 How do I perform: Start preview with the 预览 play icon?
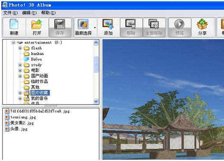(x=179, y=24)
